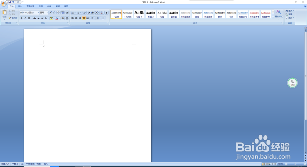Screen dimensions: 307x167
Task: Open the font name combo box 宋体
Action: pos(29,13)
